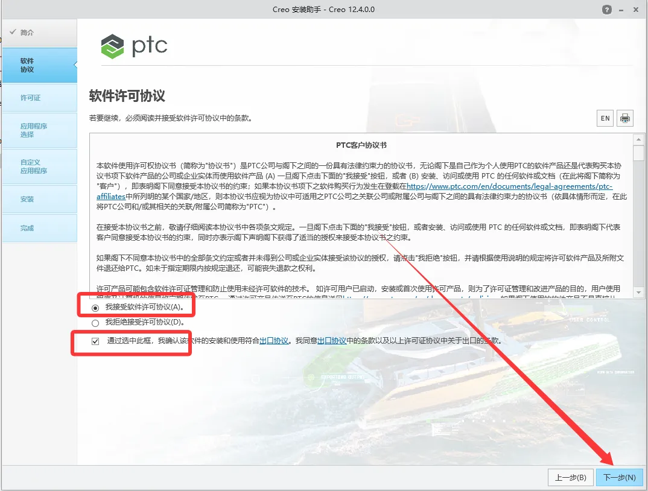The height and width of the screenshot is (491, 648).
Task: Toggle the export agreement confirmation checkbox
Action: tap(95, 341)
